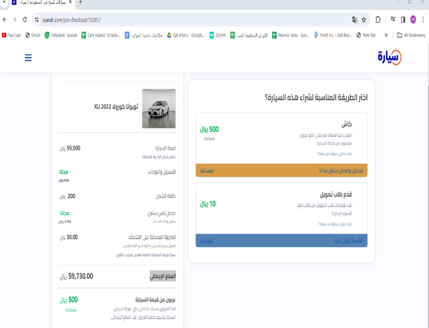Click the translate page icon
The image size is (429, 328).
355,20
